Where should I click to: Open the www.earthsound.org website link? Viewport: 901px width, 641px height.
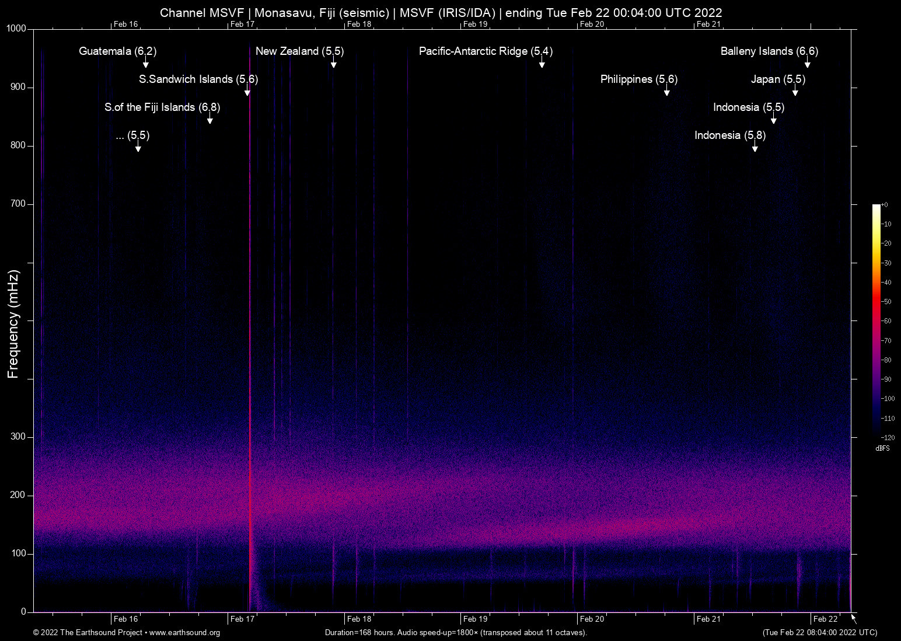click(x=184, y=633)
